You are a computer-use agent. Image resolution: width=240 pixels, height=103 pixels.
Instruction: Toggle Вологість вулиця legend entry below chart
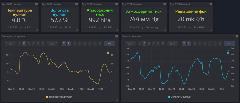[179, 97]
